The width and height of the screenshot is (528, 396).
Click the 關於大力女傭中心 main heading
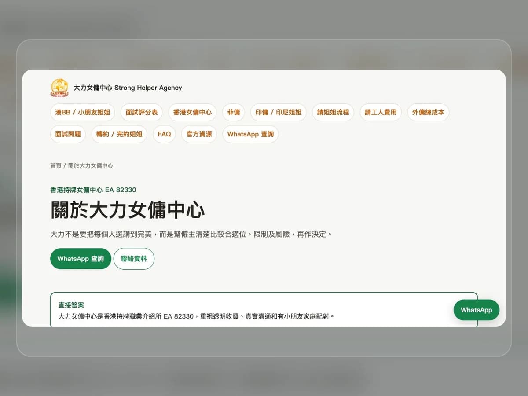tap(128, 210)
